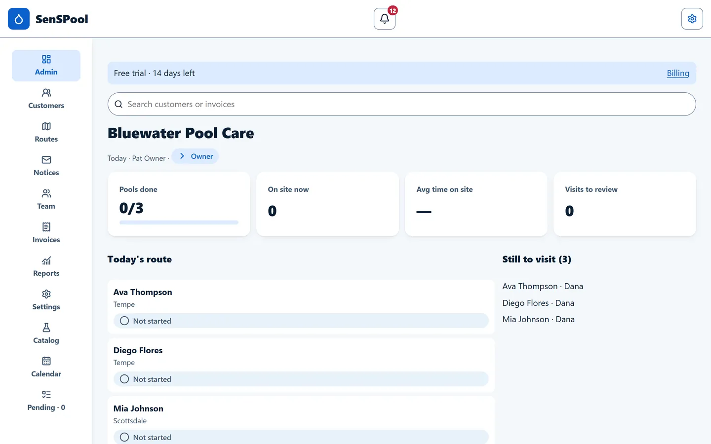Open the notifications bell
This screenshot has width=711, height=444.
(x=385, y=19)
